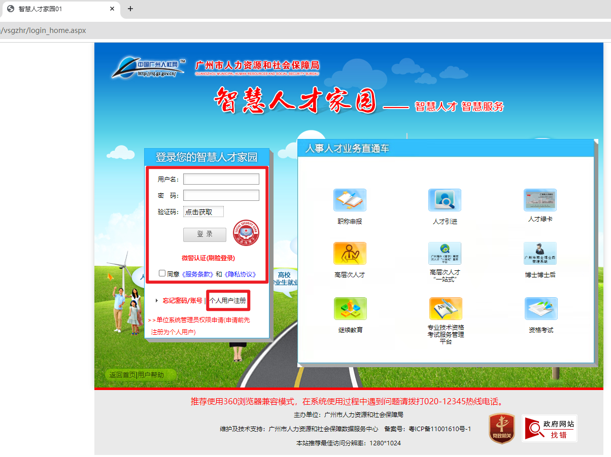
Task: Click the 政府网站找错 icon
Action: pos(550,428)
